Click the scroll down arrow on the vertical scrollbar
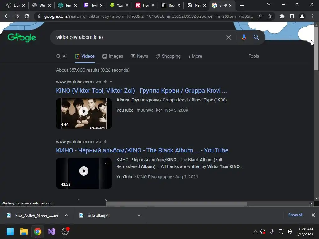Viewport: 319px width, 239px height. 316,198
